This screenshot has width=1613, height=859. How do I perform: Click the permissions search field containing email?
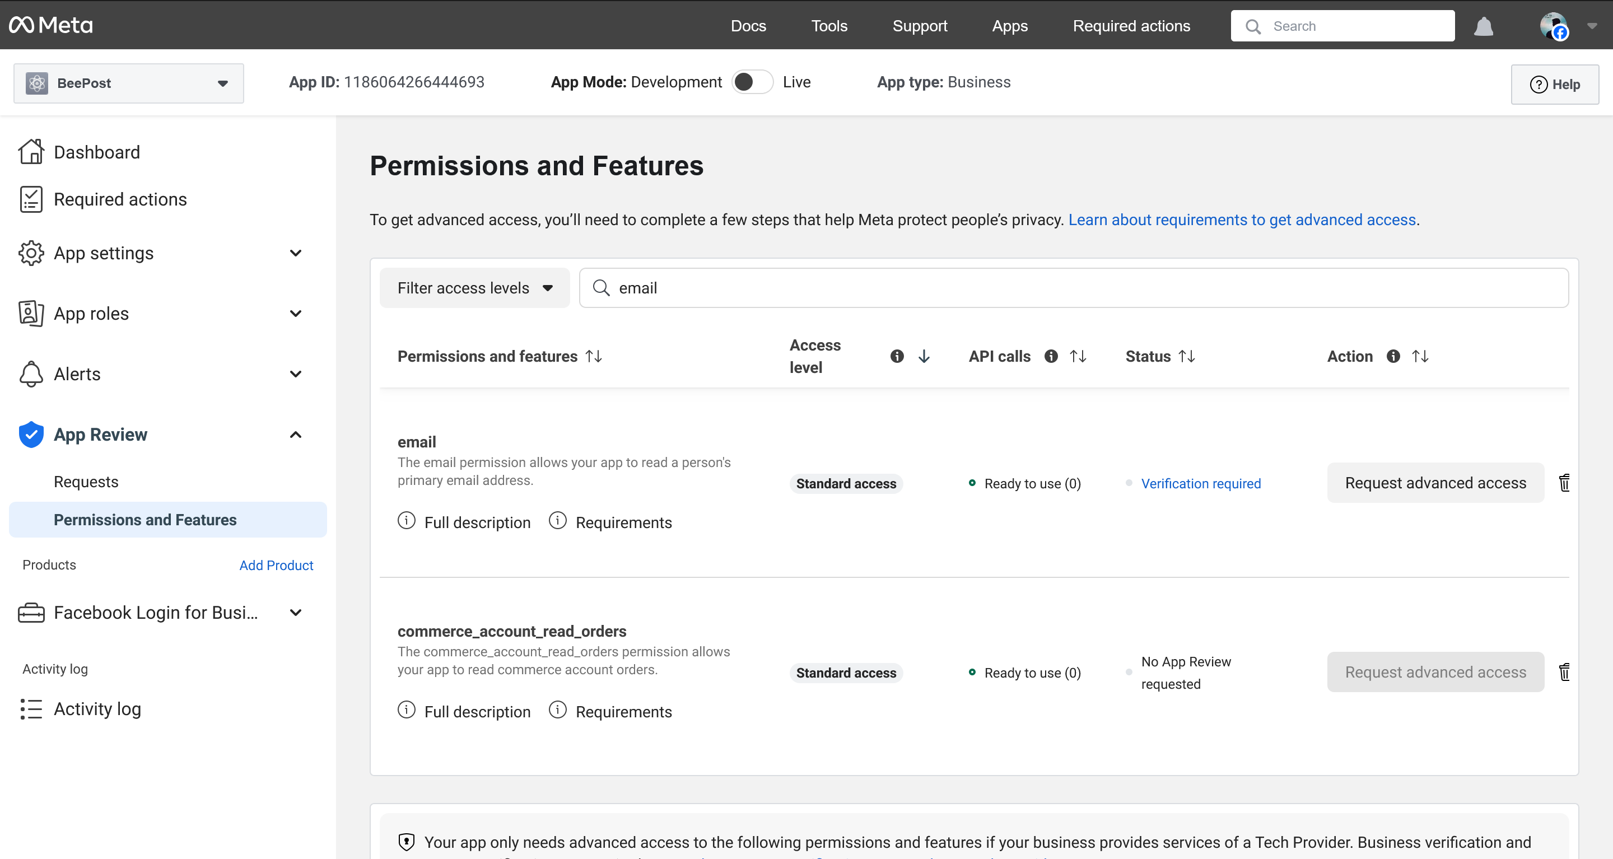[1074, 287]
